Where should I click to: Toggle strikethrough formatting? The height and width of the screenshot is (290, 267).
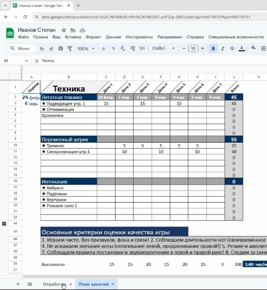(x=232, y=48)
